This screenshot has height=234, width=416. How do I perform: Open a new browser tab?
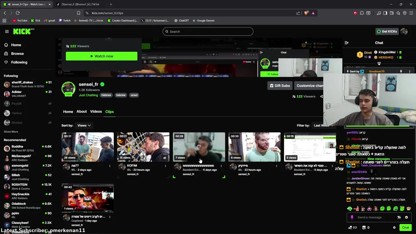pyautogui.click(x=111, y=4)
